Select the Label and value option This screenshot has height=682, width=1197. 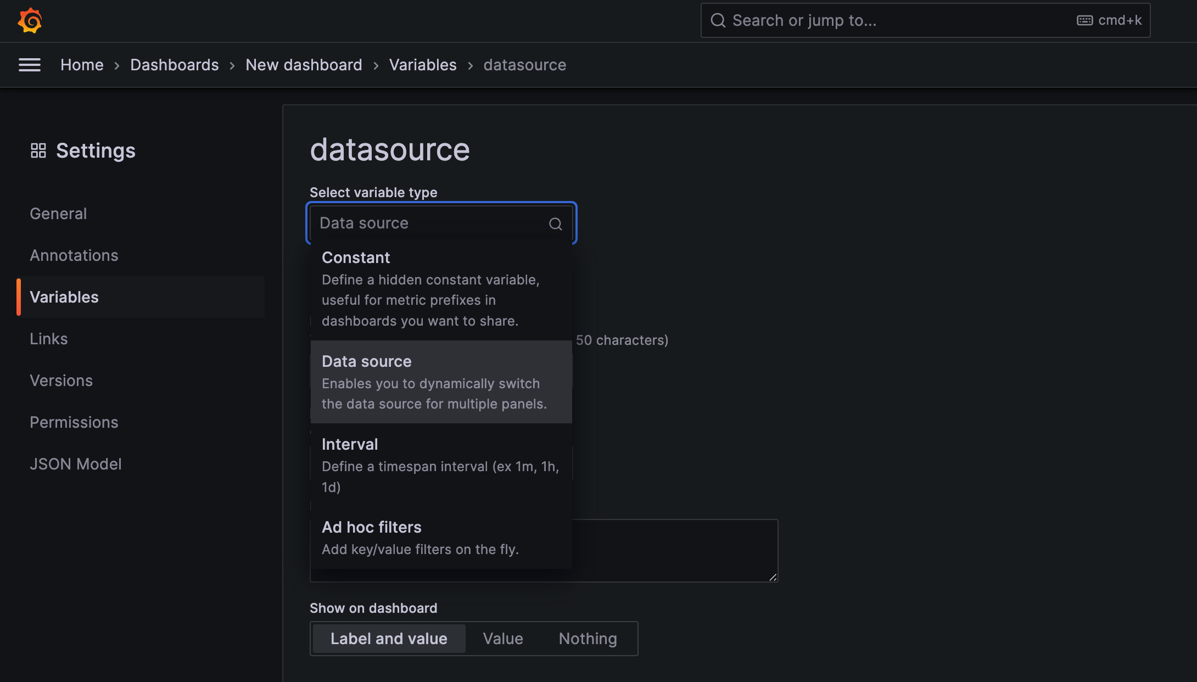point(388,638)
